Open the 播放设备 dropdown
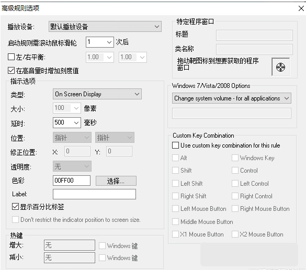 click(105, 26)
